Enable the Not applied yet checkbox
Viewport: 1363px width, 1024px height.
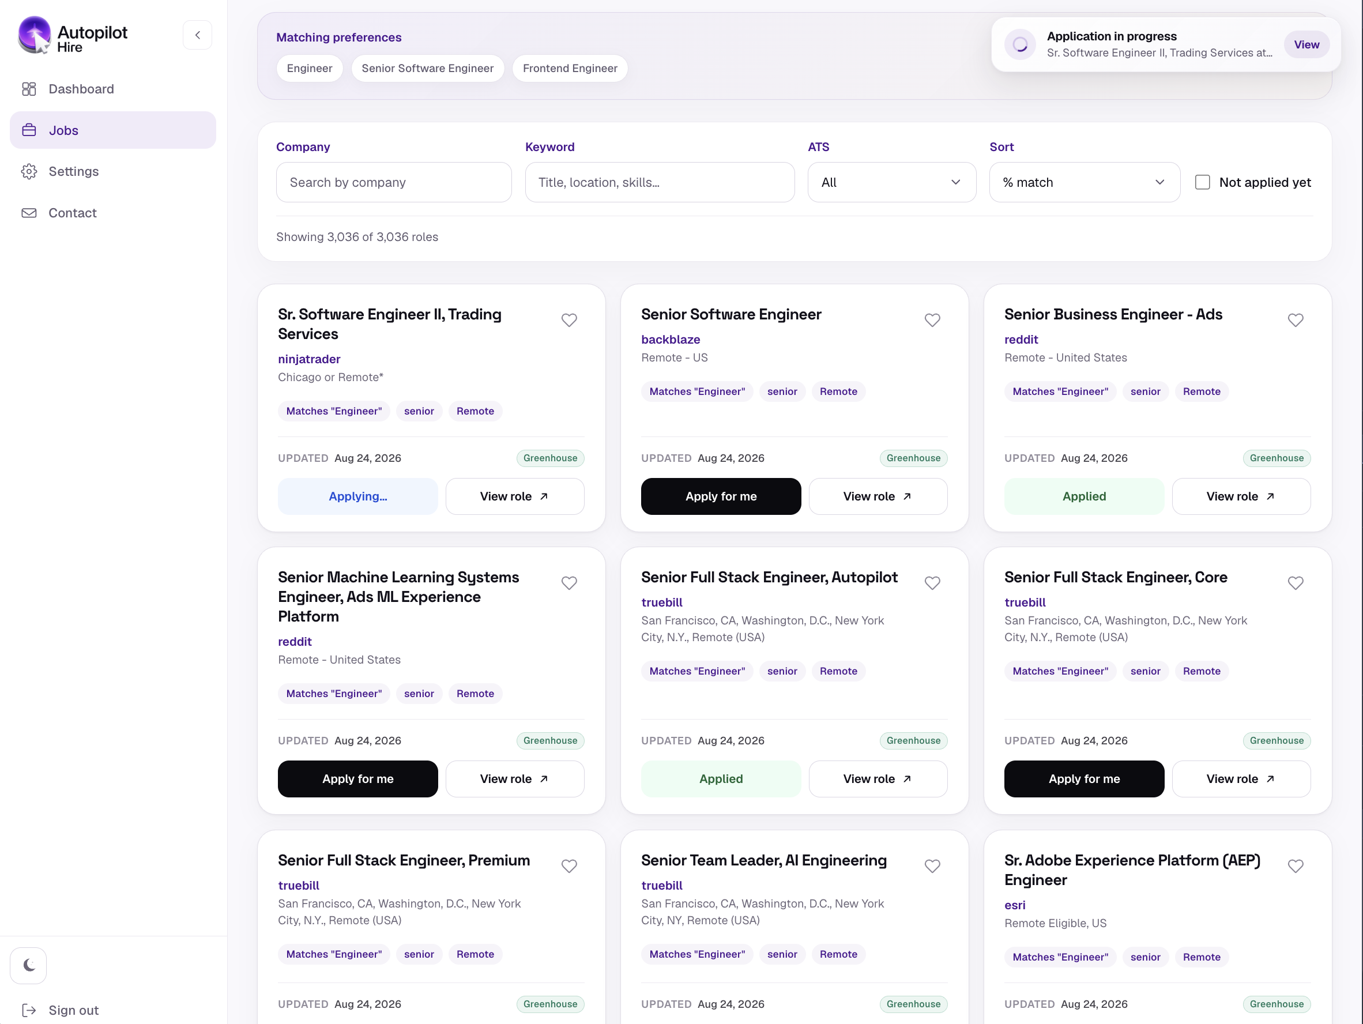click(1202, 182)
